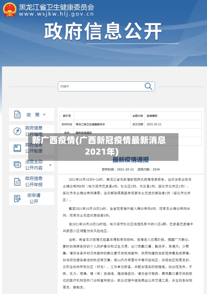The image size is (207, 294).
Task: Click the book icon for 政府信息公开制度
Action: coord(17,148)
